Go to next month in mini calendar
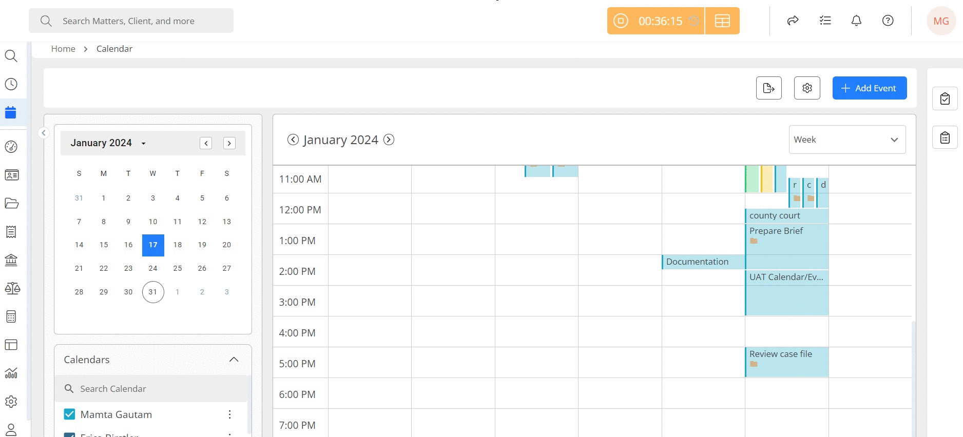 (x=229, y=143)
